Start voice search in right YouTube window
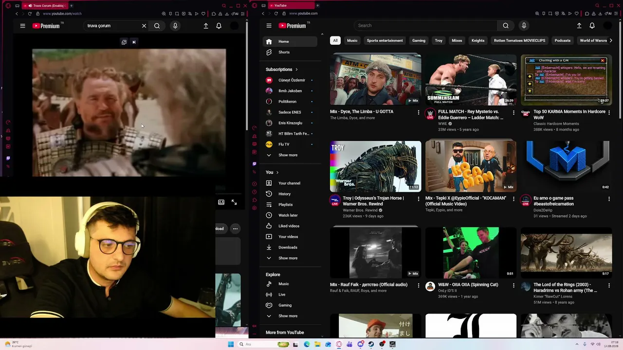 524,26
